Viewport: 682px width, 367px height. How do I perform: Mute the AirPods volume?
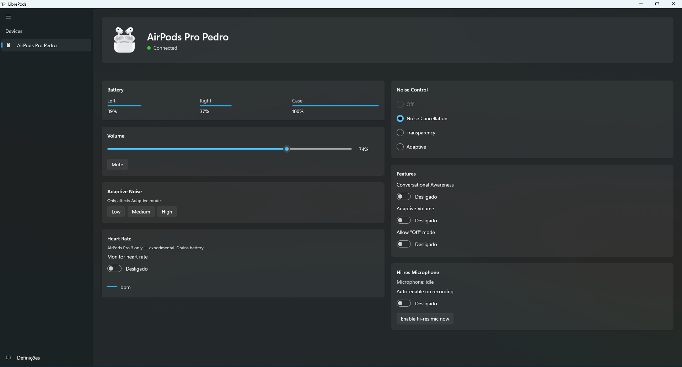[117, 165]
